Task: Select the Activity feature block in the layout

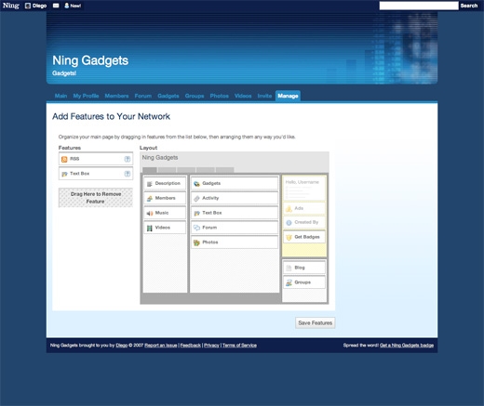Action: (x=235, y=198)
